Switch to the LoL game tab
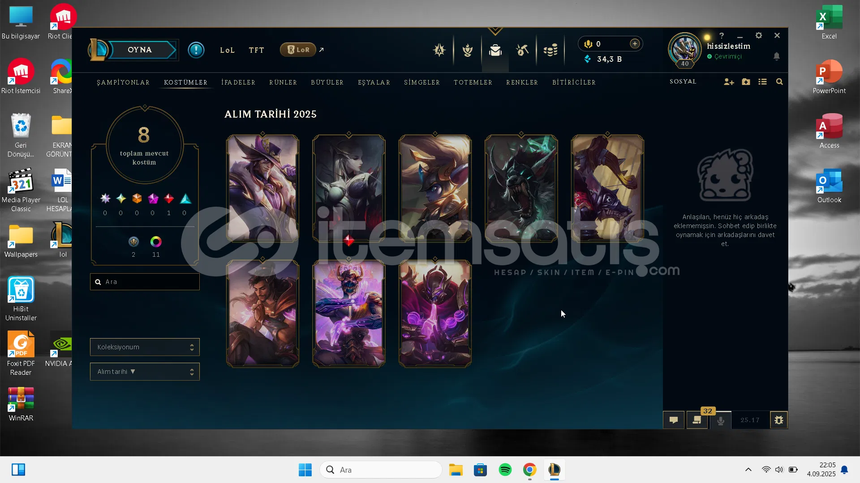The height and width of the screenshot is (483, 860). click(227, 50)
